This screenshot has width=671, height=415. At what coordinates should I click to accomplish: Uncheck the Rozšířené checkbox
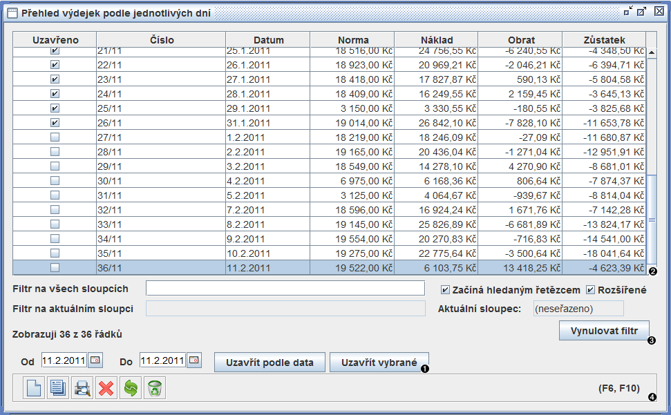[x=591, y=289]
